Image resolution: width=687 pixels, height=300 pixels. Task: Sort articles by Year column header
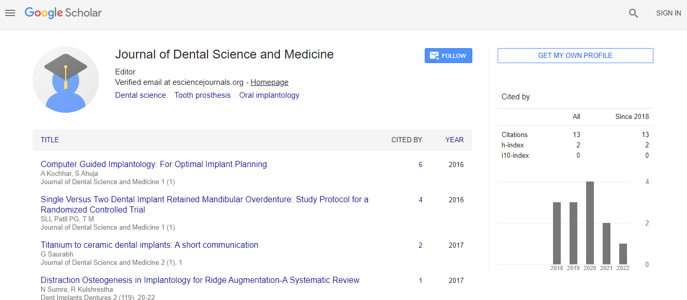click(x=454, y=140)
